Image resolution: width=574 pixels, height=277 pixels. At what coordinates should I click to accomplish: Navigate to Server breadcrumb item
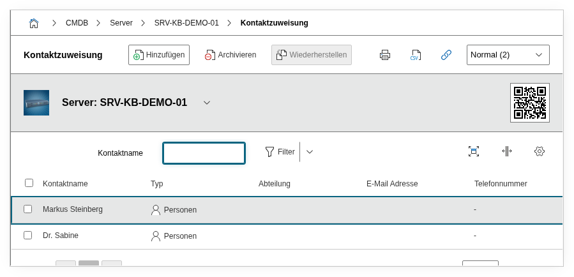coord(121,23)
